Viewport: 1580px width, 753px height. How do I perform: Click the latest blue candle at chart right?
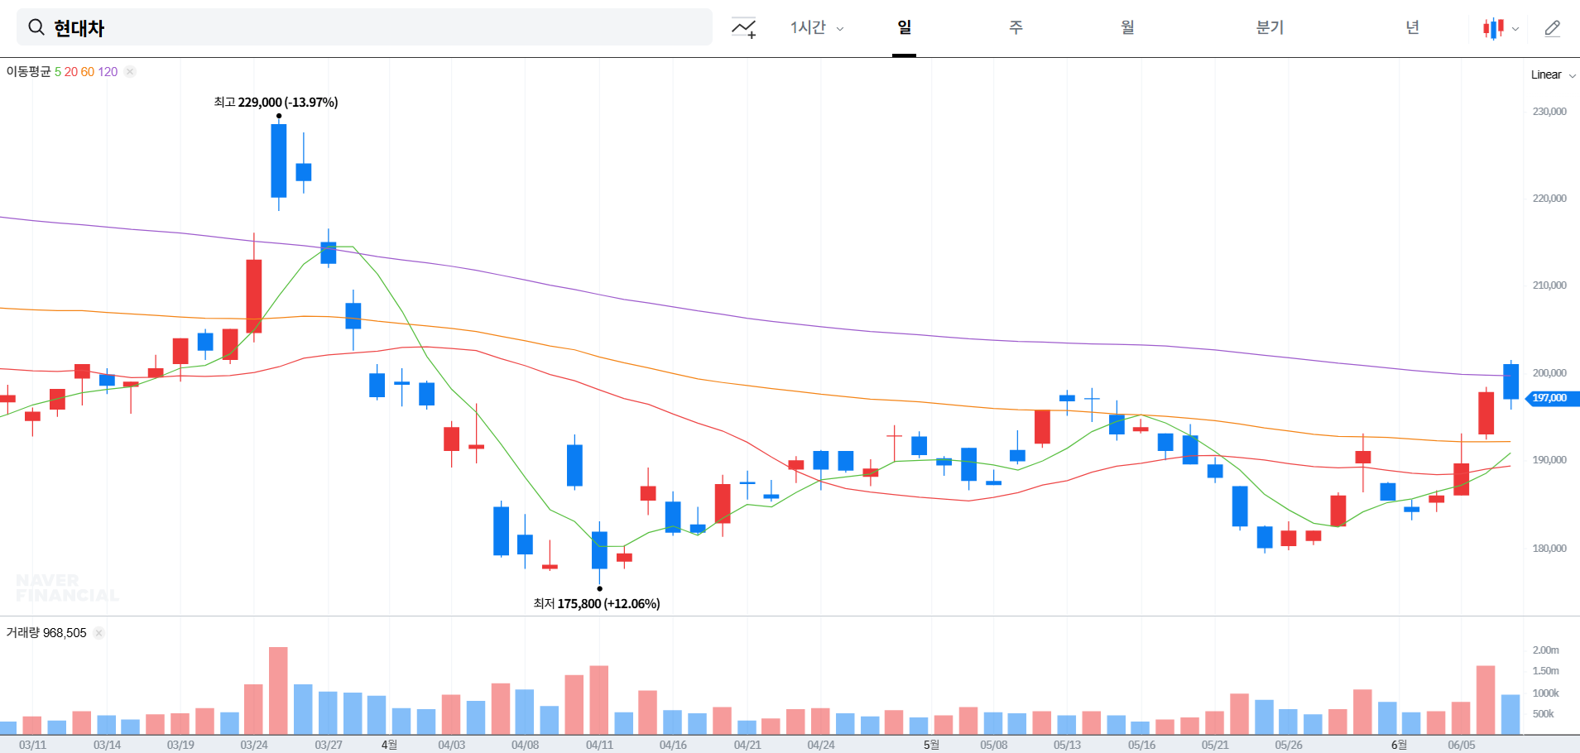(1510, 381)
